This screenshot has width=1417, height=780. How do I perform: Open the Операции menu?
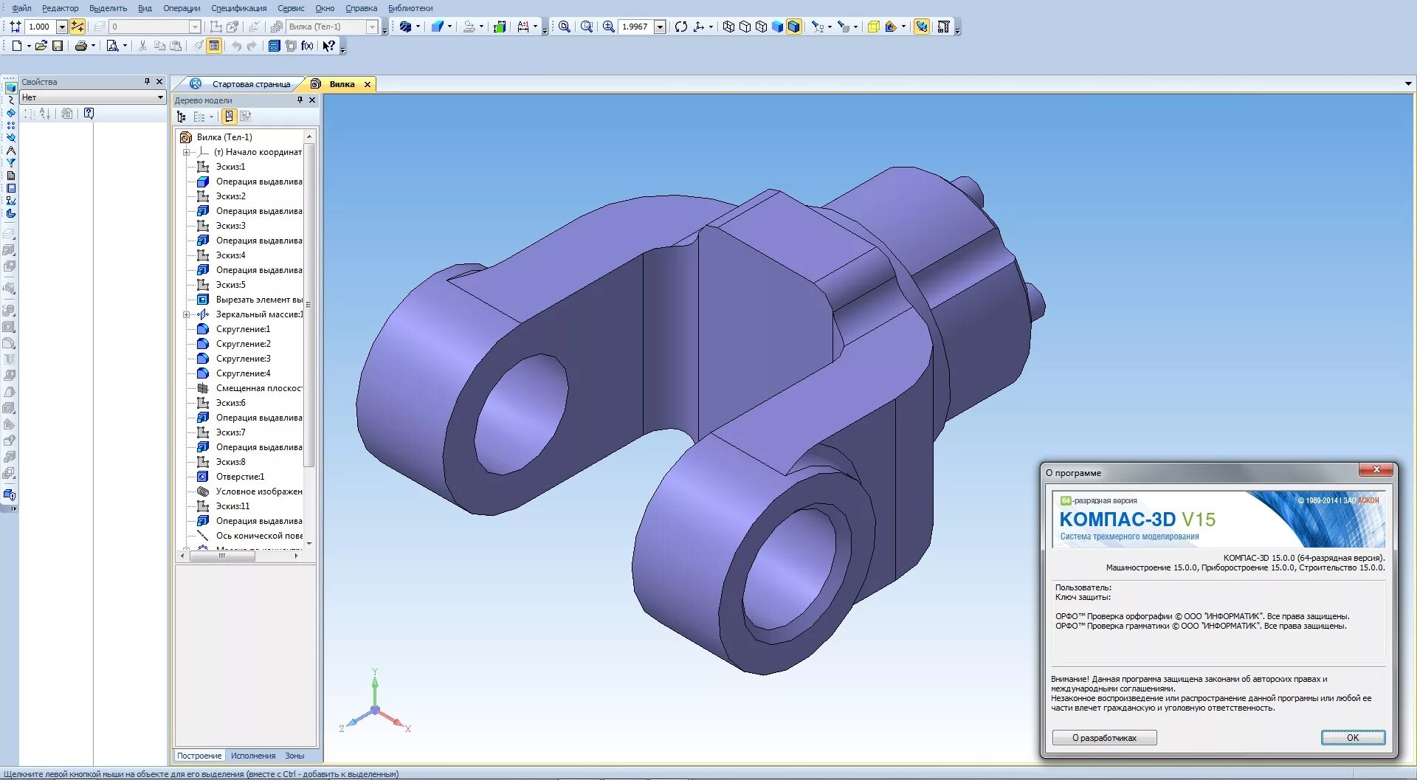(182, 8)
